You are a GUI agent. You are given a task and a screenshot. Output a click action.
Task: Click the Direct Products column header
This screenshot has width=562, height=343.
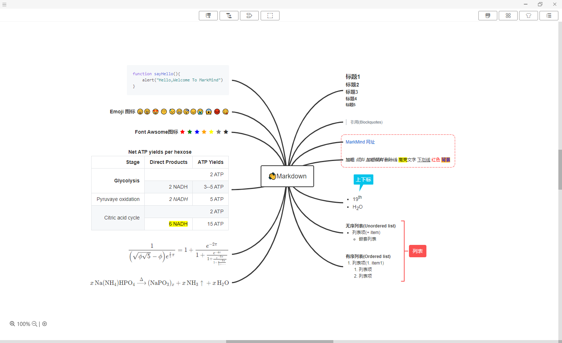tap(169, 162)
